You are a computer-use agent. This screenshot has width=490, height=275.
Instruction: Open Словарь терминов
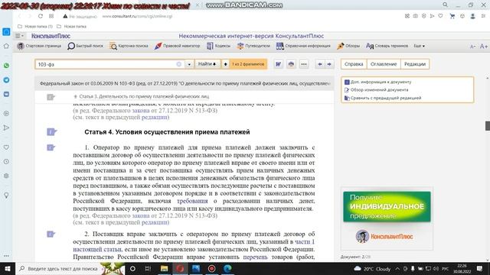387,46
